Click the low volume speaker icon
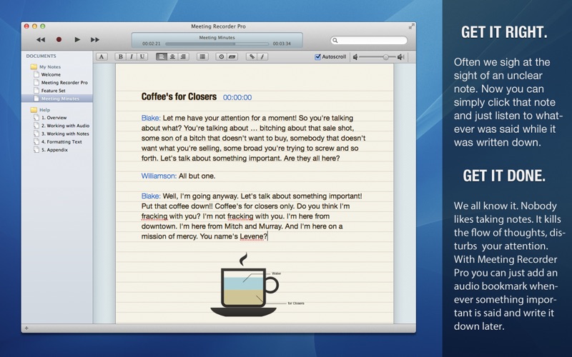The height and width of the screenshot is (357, 572). pyautogui.click(x=355, y=57)
